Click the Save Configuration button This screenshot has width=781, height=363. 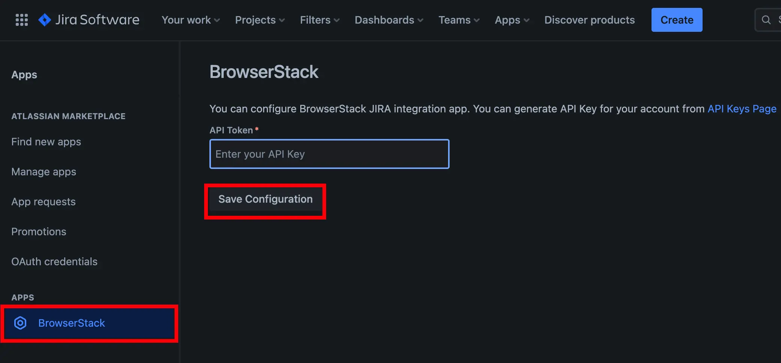point(265,199)
